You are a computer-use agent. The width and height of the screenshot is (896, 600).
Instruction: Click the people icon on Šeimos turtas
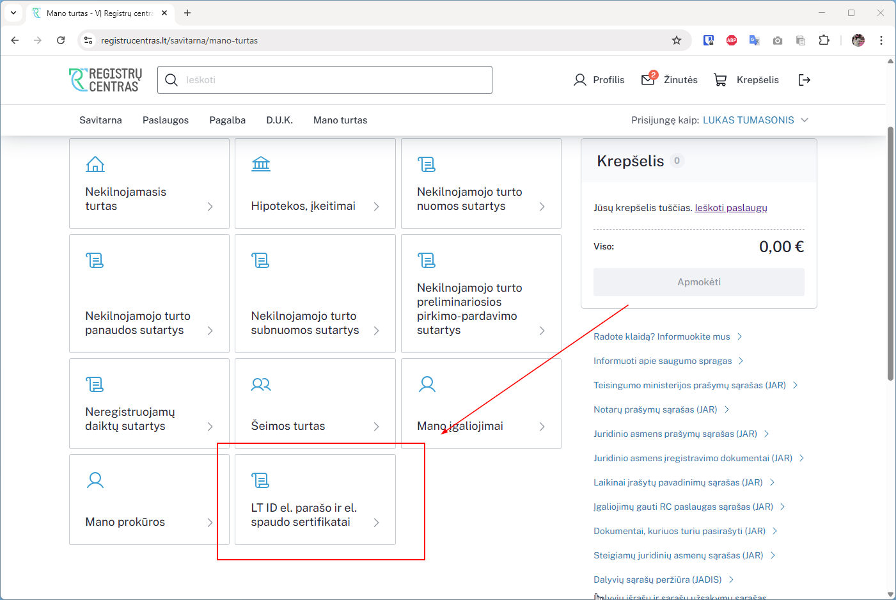[x=261, y=384]
